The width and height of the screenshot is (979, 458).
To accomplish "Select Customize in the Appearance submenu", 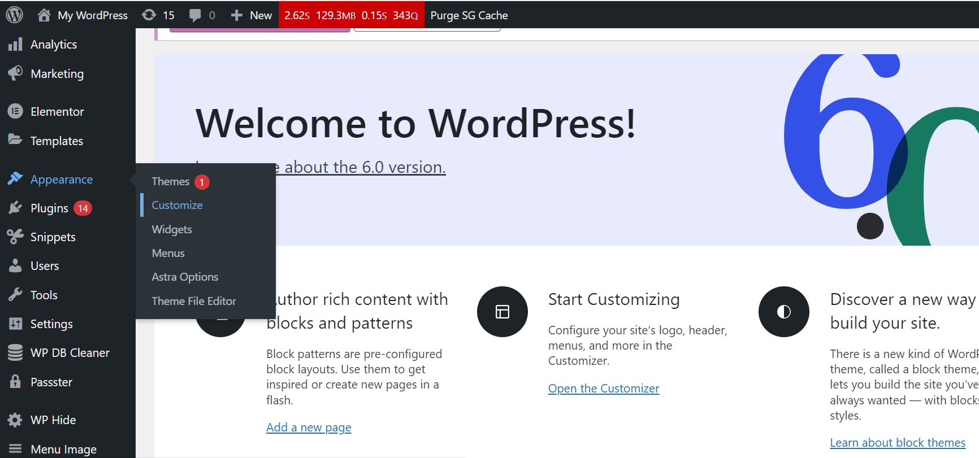I will (177, 205).
